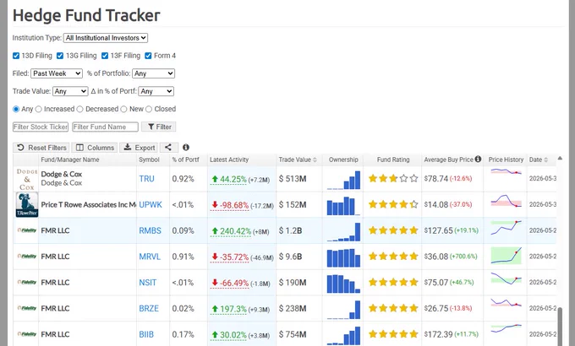Open the RMBS ticker link
Screen dimensions: 575x346
(x=150, y=230)
